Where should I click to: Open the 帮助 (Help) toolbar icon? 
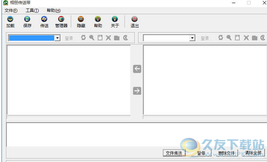pyautogui.click(x=98, y=22)
